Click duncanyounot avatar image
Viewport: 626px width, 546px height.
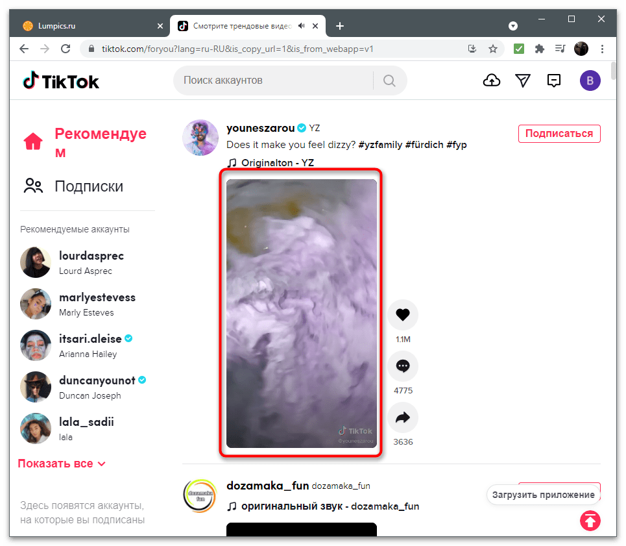[36, 387]
